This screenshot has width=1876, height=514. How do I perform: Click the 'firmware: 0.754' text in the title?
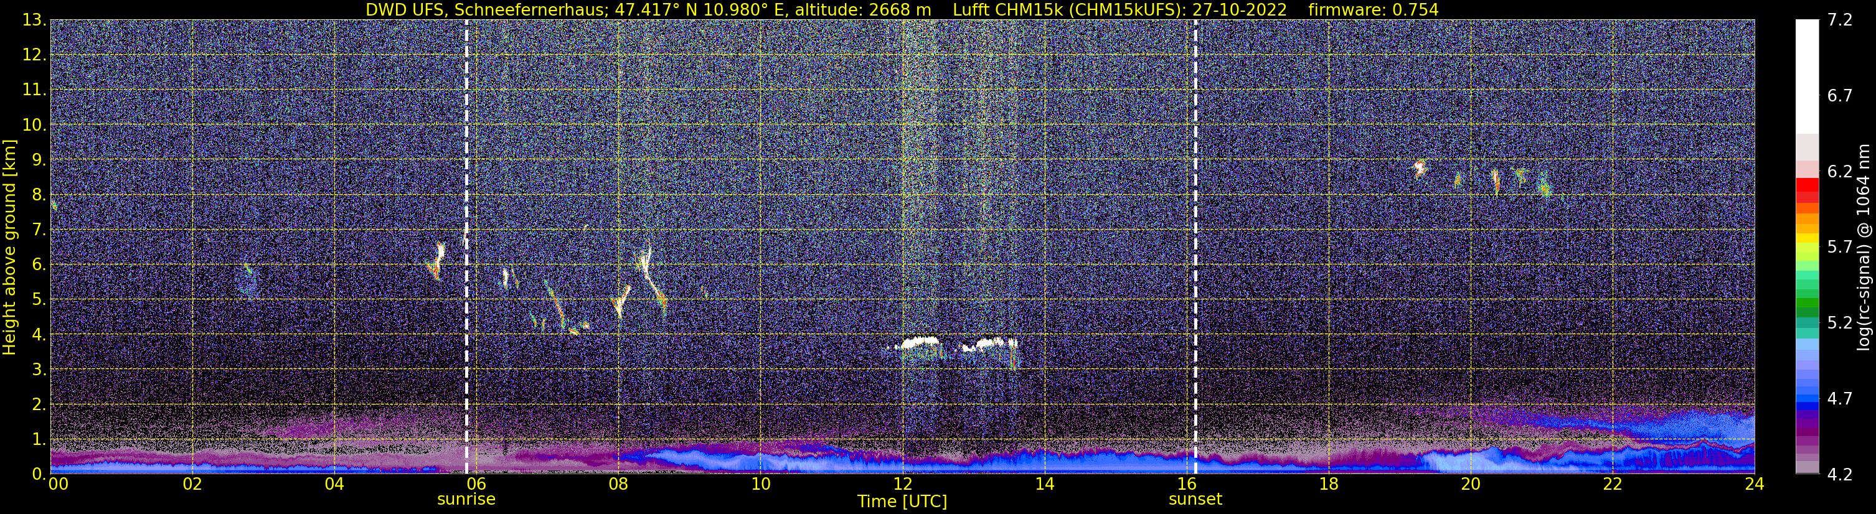click(1374, 9)
